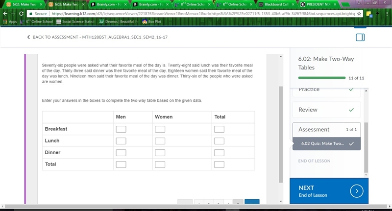Image resolution: width=392 pixels, height=211 pixels.
Task: Open the Review section in sidebar
Action: (x=326, y=110)
